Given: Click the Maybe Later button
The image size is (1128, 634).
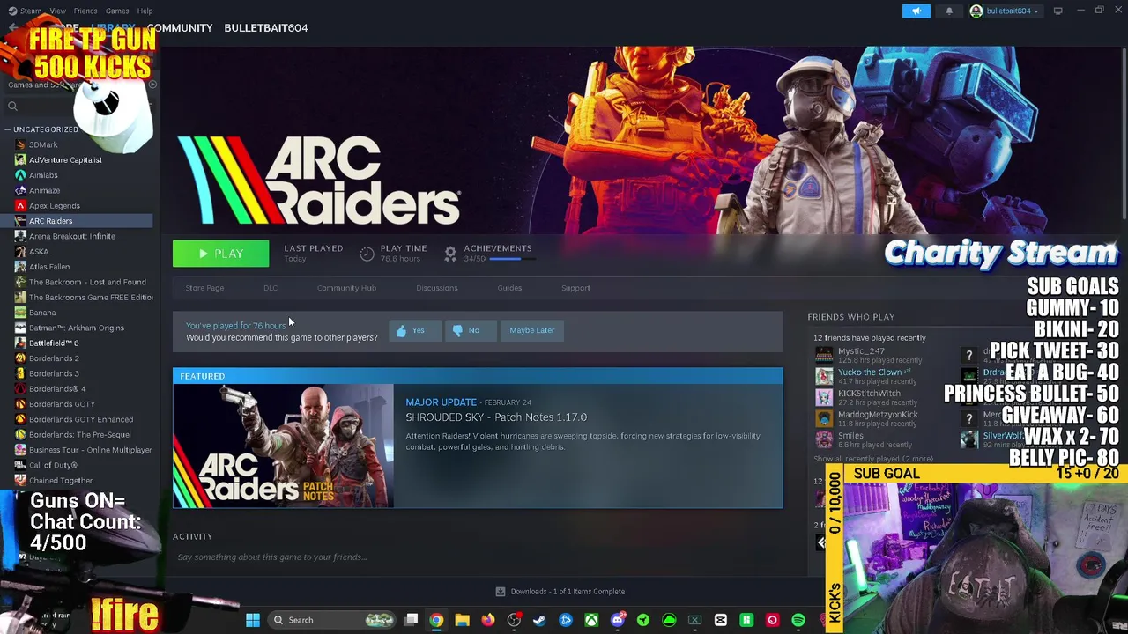Looking at the screenshot, I should 531,330.
